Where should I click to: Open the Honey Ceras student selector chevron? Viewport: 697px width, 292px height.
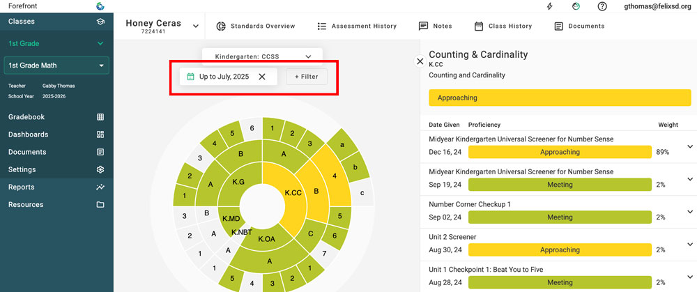click(196, 26)
